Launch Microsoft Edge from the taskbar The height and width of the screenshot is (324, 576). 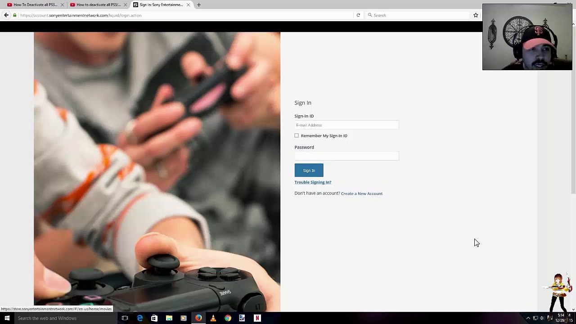coord(140,318)
